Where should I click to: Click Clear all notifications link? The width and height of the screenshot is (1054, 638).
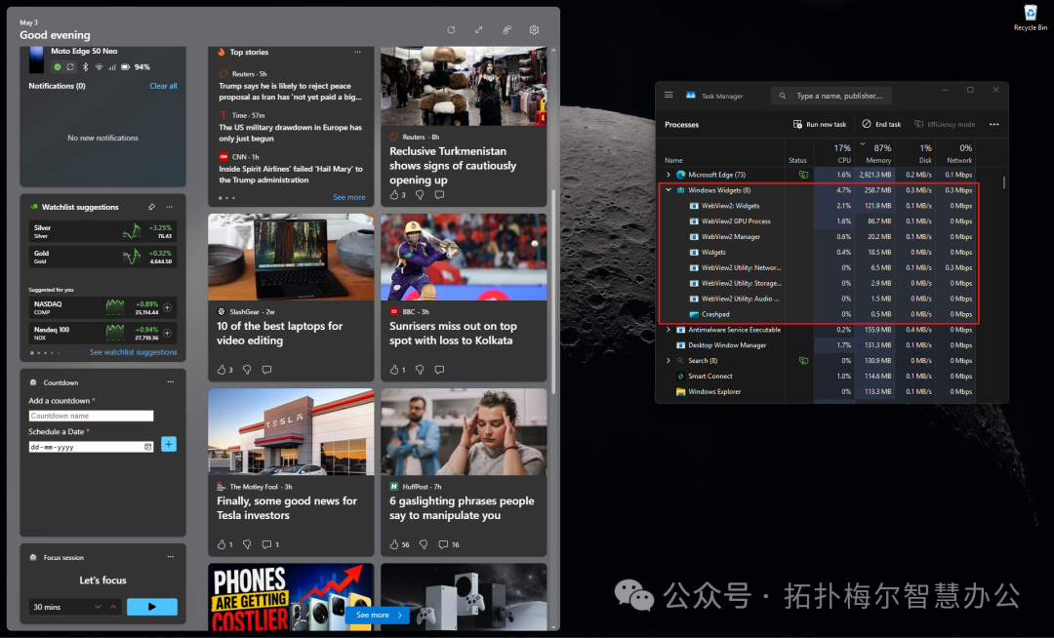click(x=163, y=86)
